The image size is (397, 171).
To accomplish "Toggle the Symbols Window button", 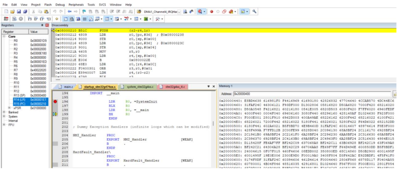I will pos(78,19).
